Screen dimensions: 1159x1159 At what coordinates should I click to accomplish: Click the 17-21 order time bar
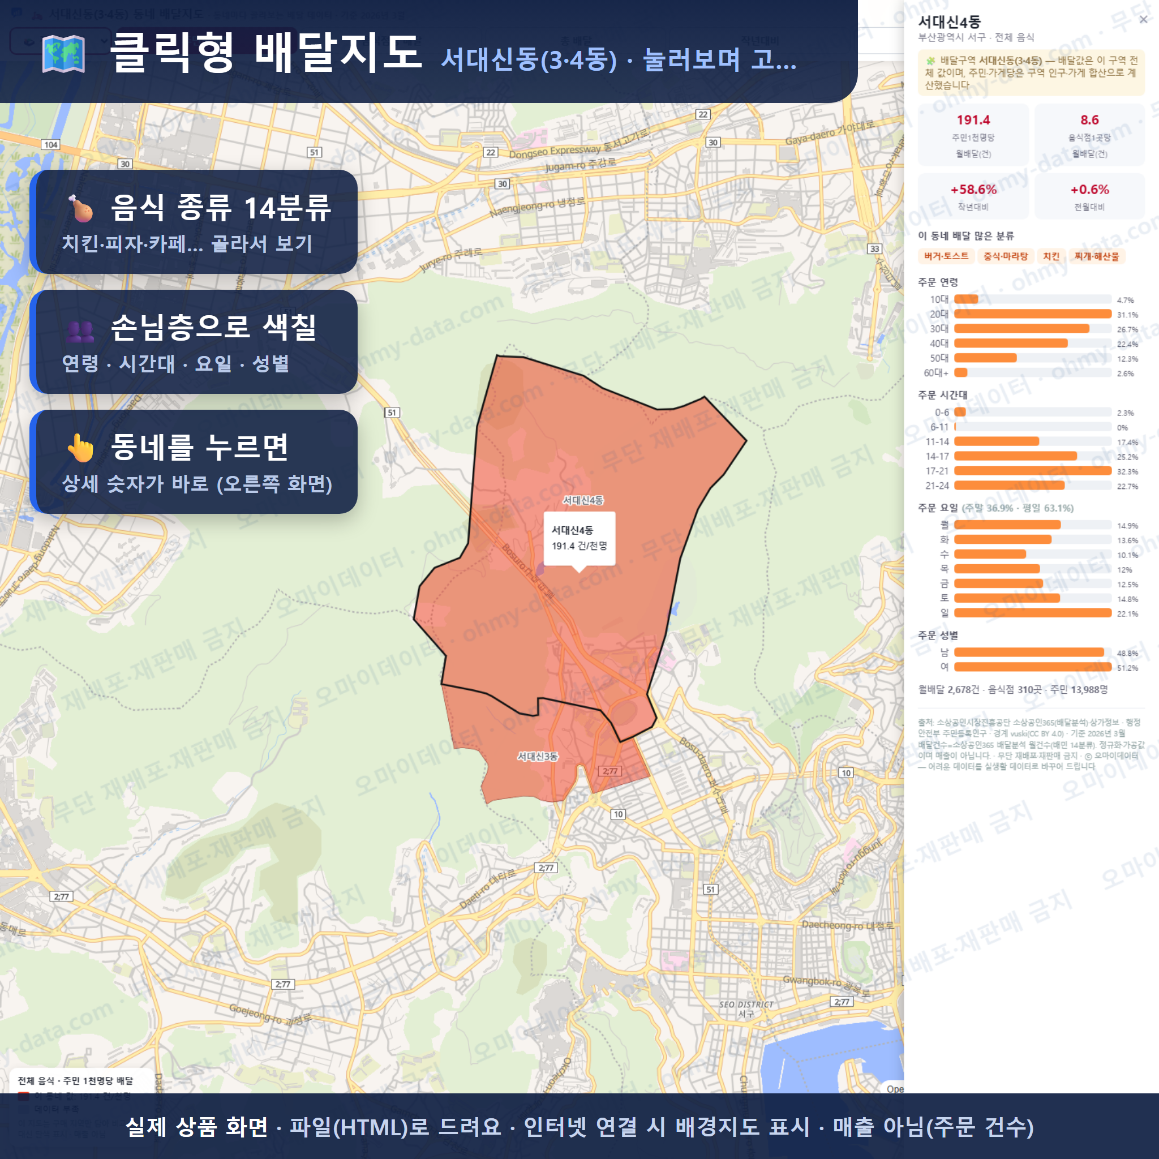click(1032, 471)
